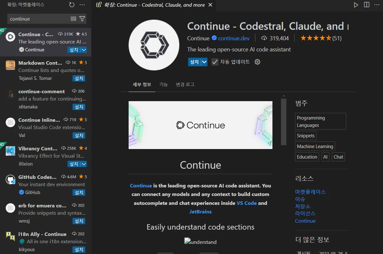Switch to the 변경 로그 tab
Image resolution: width=383 pixels, height=254 pixels.
(185, 85)
